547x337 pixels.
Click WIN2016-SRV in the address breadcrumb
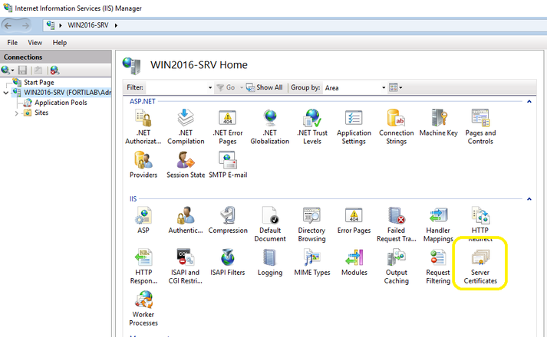(x=88, y=25)
